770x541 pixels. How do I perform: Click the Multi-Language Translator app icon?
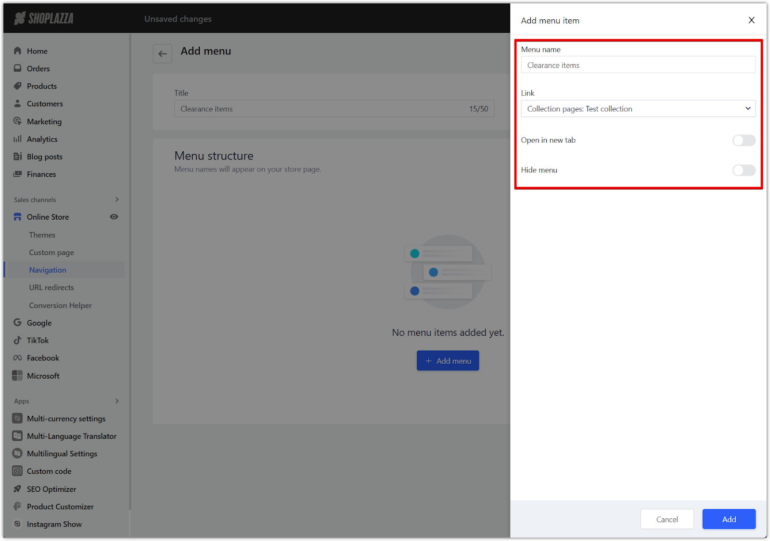tap(17, 435)
